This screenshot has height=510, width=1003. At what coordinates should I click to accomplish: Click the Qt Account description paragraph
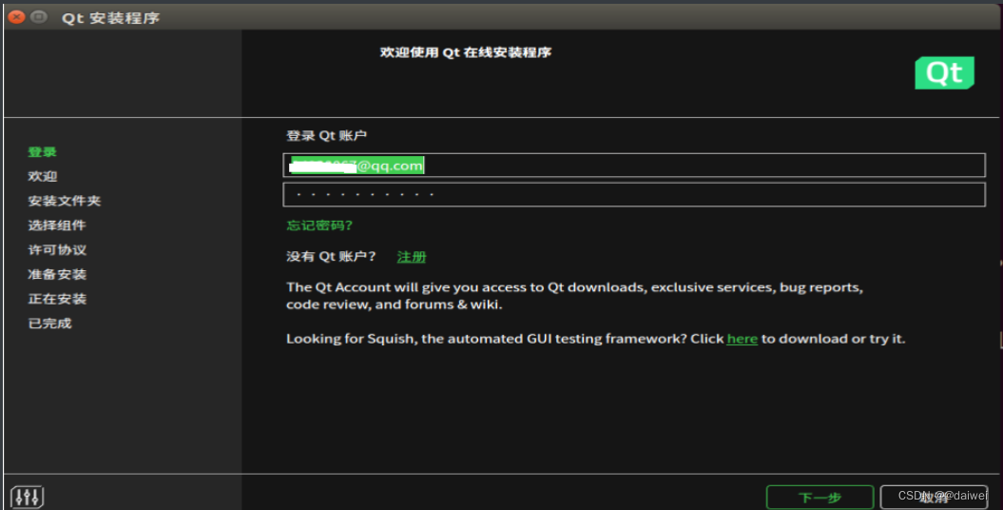pos(574,296)
